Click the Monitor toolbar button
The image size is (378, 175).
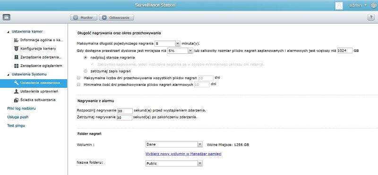click(84, 17)
